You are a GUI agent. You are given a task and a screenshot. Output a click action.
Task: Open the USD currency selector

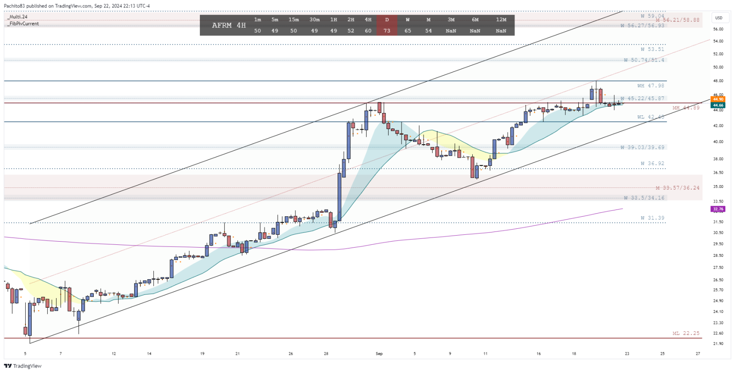click(x=718, y=18)
